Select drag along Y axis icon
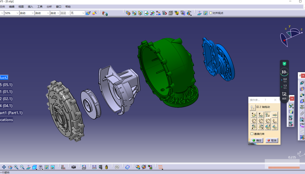305x174 pixels. [x=261, y=115]
